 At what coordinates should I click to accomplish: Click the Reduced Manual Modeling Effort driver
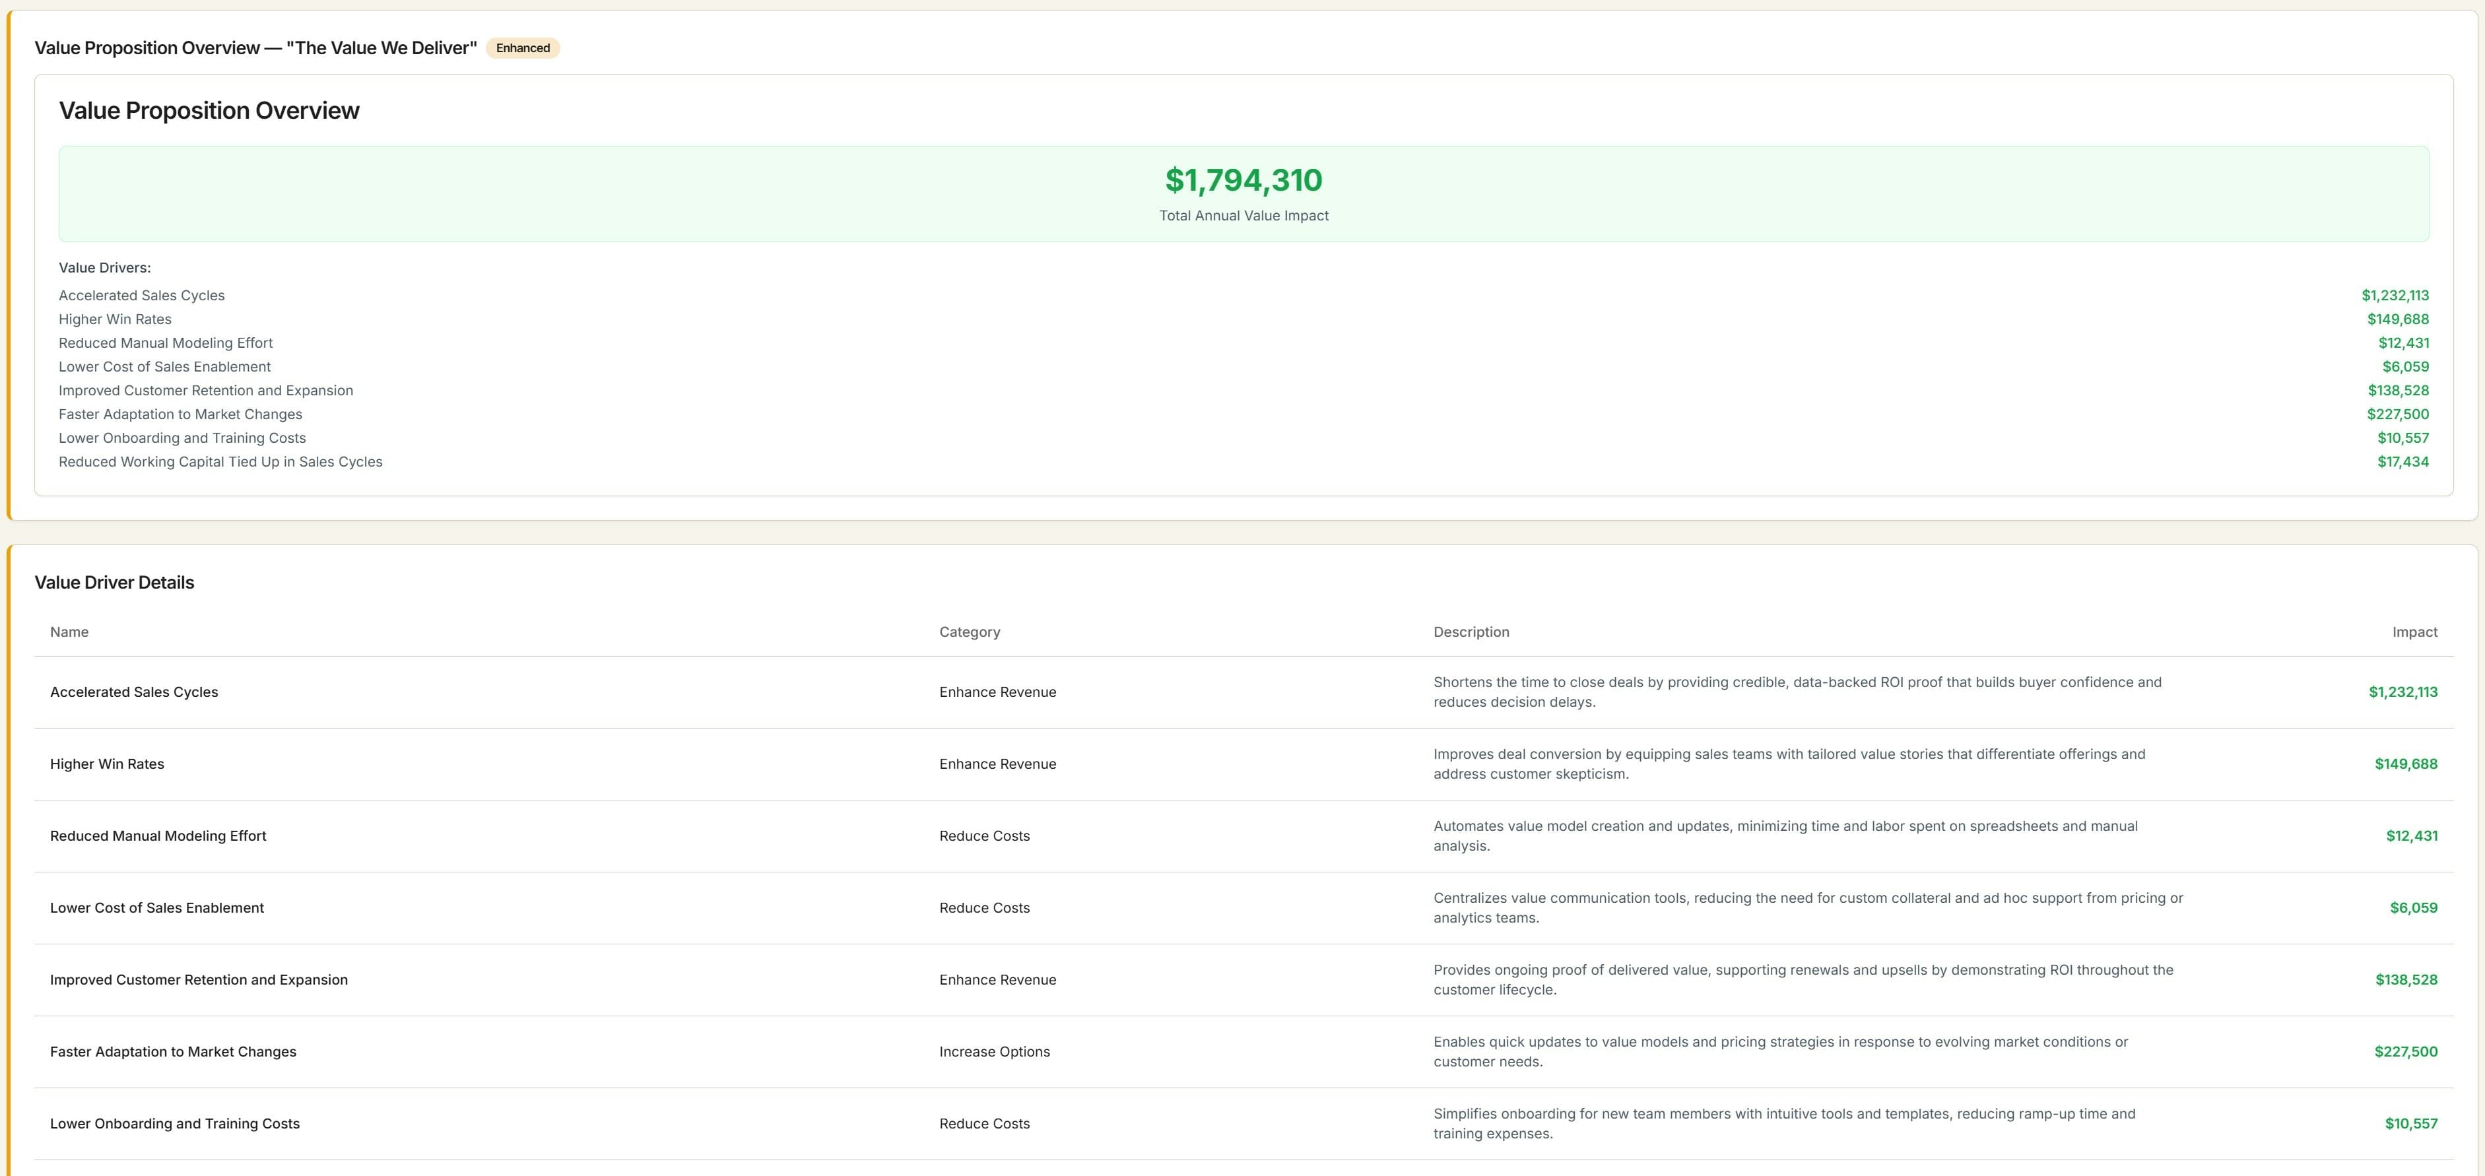pos(165,343)
